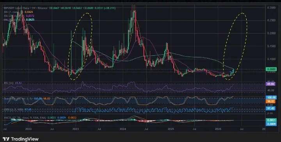Click the blue 100.00 Stoch RSI label
The width and height of the screenshot is (281, 142).
pos(271,98)
